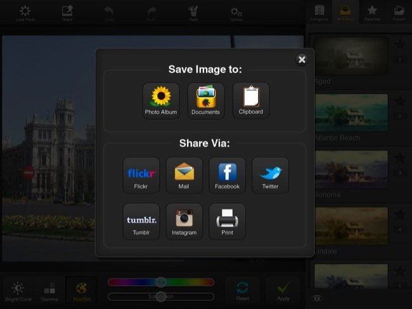Viewport: 412px width, 309px height.
Task: Copy image to Clipboard
Action: (251, 101)
